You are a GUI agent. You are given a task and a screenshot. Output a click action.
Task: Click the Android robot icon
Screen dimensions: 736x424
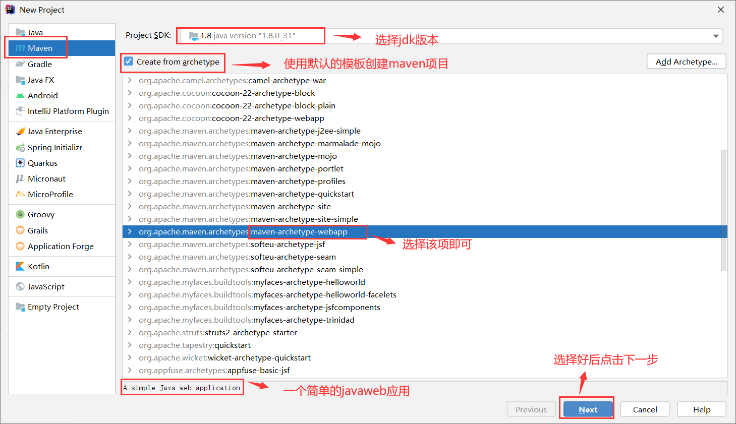pos(20,95)
